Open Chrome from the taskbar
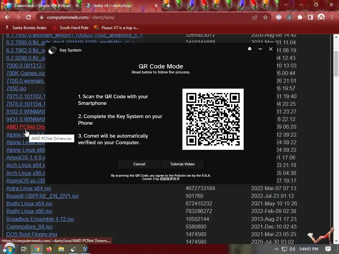This screenshot has height=254, width=339. tap(37, 249)
